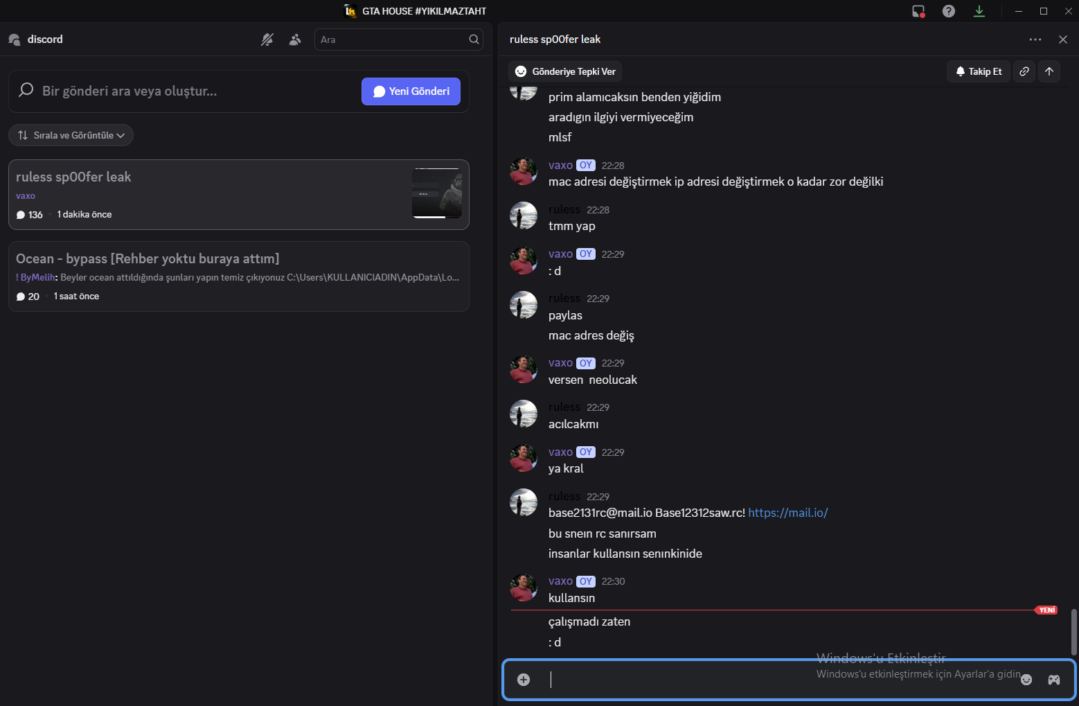Close the thread panel with X

click(x=1063, y=39)
